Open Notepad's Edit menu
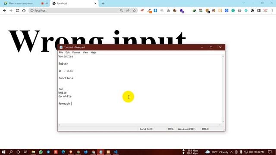The height and width of the screenshot is (155, 276). (67, 53)
